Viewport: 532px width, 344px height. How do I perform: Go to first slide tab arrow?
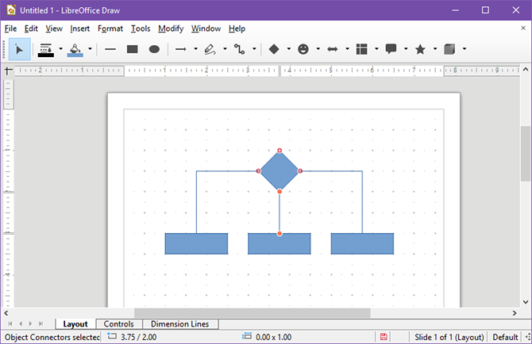(x=10, y=324)
